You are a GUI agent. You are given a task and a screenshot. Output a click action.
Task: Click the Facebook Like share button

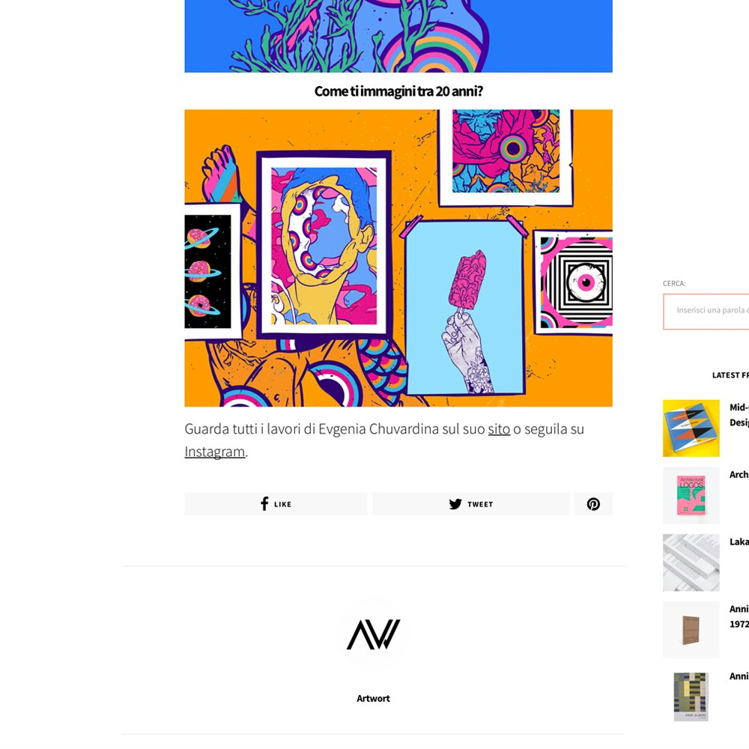coord(276,504)
